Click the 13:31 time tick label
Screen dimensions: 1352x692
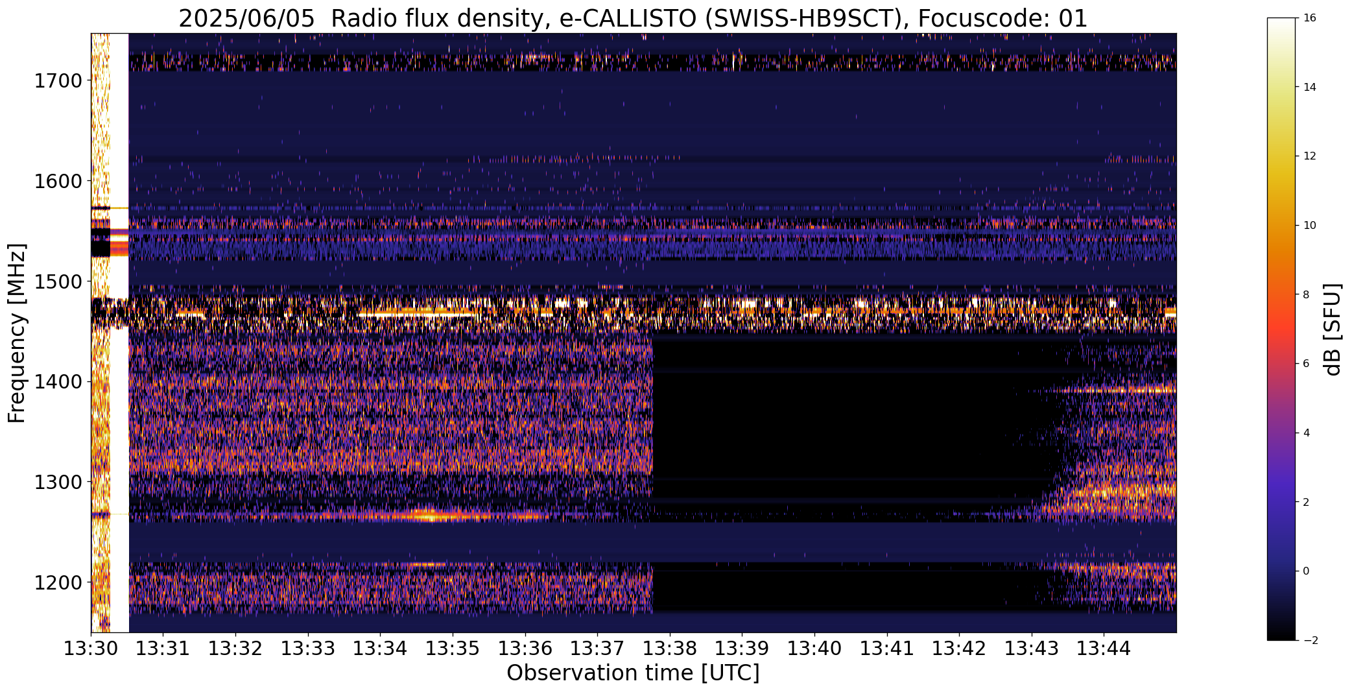point(163,649)
